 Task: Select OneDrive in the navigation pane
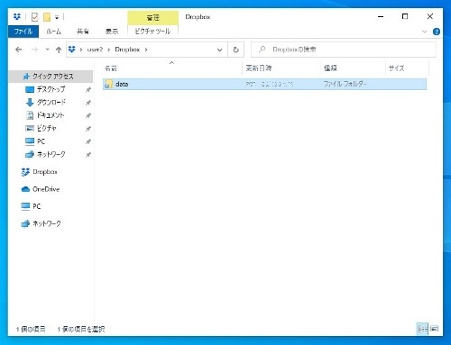[41, 189]
